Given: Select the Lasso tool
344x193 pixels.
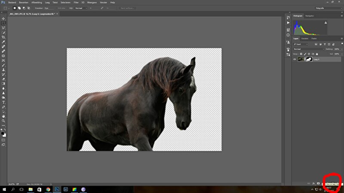Looking at the screenshot, I should 3,28.
